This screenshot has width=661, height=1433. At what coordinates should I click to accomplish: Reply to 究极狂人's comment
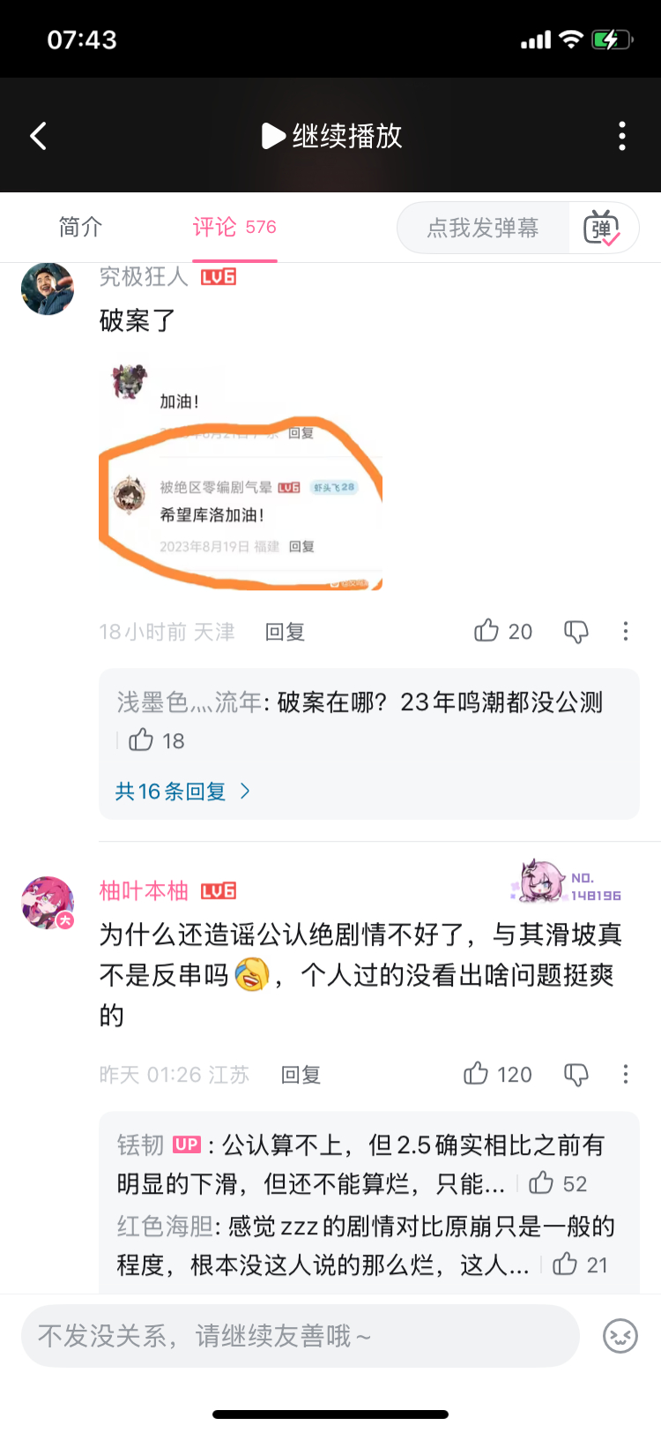(x=285, y=632)
